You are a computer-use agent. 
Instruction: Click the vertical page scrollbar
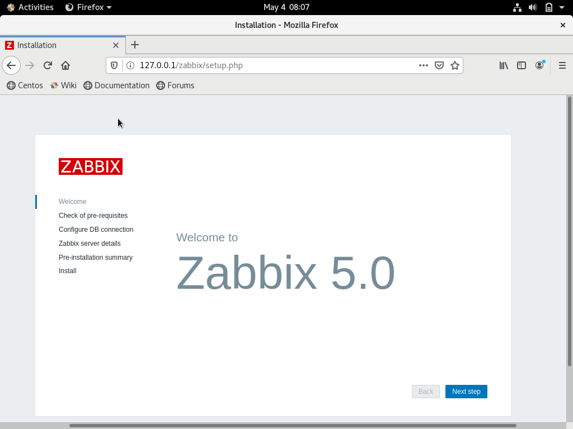(569, 231)
